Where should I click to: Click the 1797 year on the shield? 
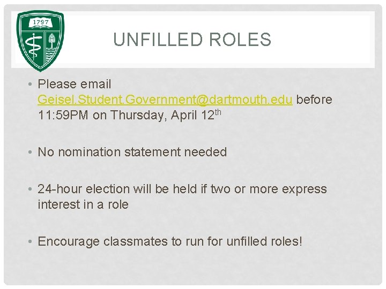[x=41, y=22]
